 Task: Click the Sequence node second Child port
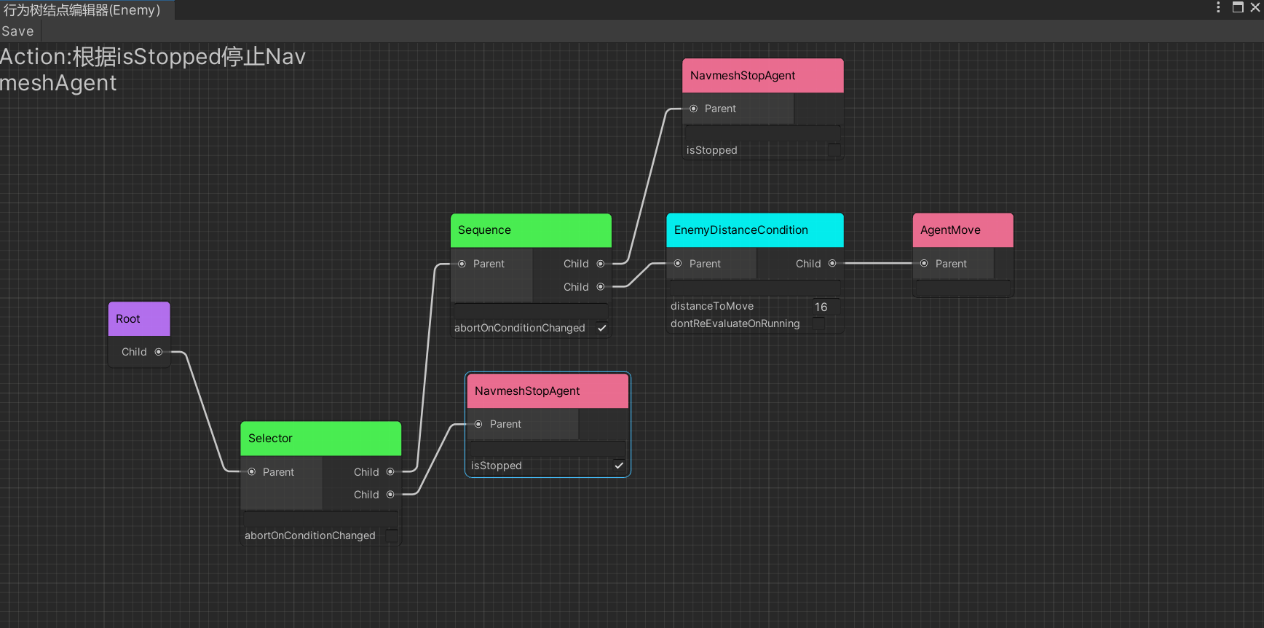[601, 287]
